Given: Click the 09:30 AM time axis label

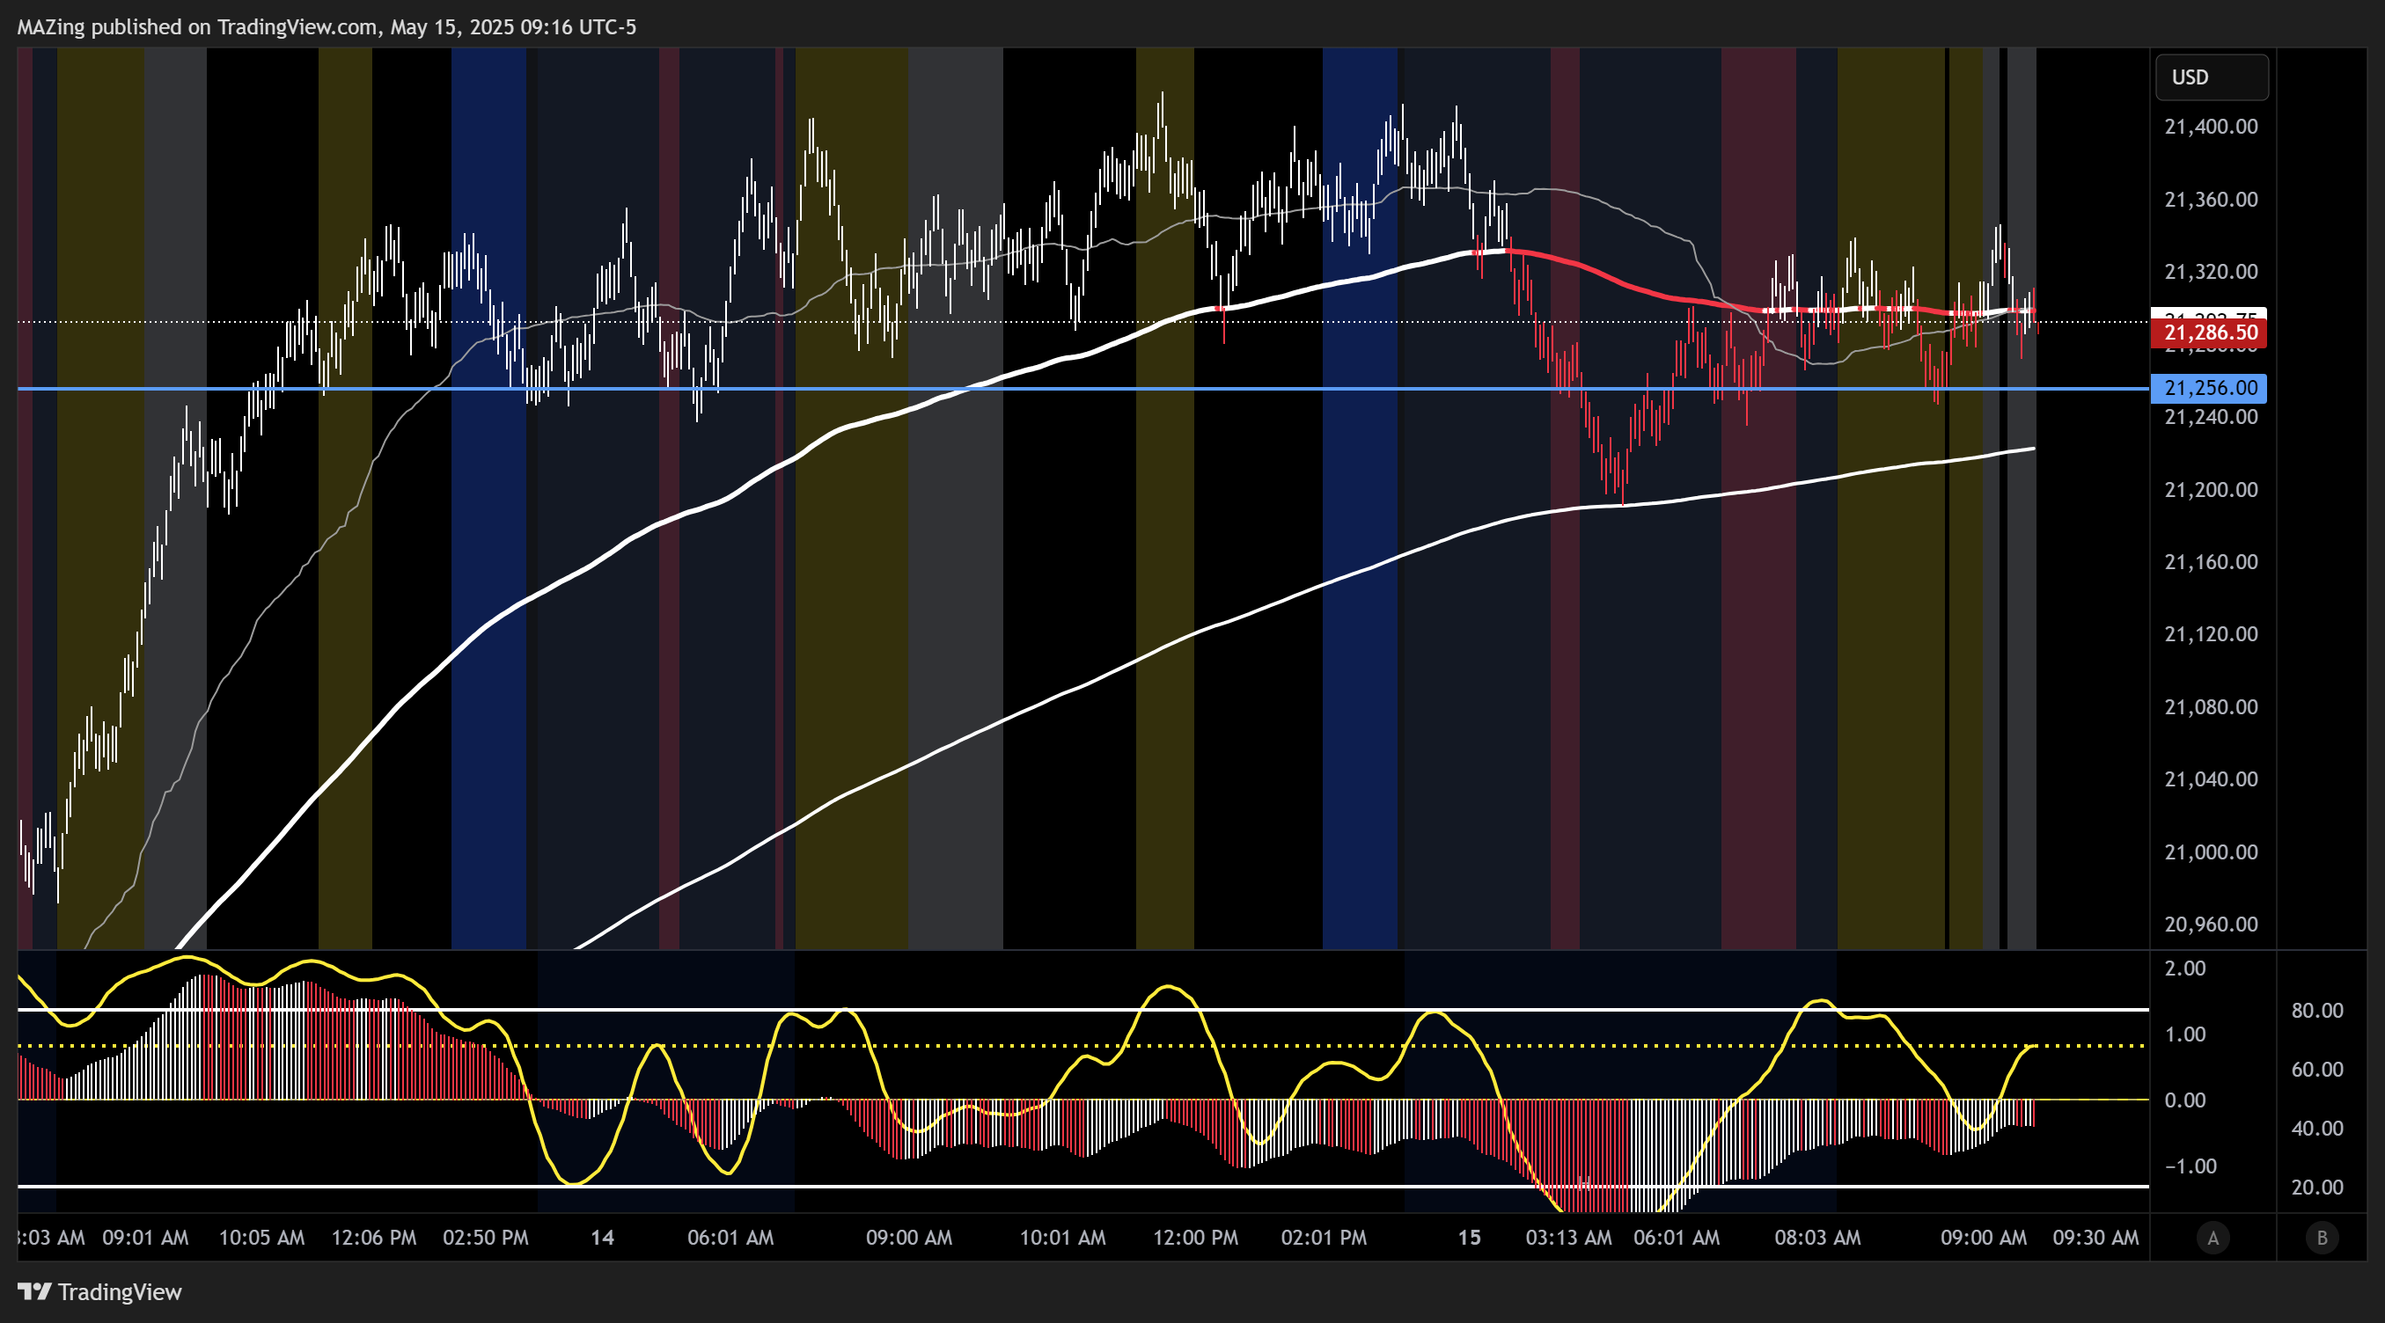Looking at the screenshot, I should coord(2095,1238).
